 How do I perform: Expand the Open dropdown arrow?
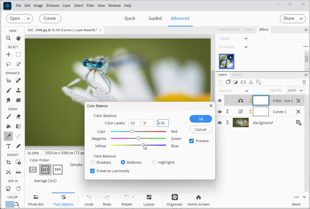click(x=28, y=19)
